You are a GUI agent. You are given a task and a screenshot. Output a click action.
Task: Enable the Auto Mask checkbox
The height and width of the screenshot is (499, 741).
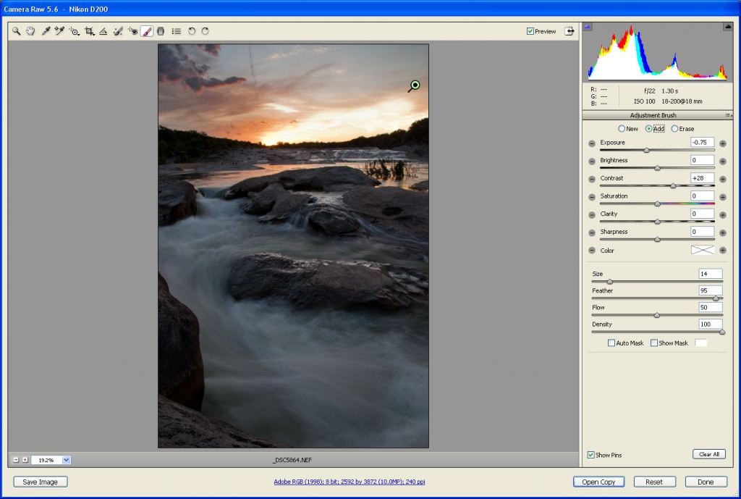click(611, 343)
